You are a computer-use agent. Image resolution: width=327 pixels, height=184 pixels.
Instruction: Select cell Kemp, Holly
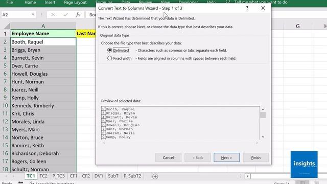click(43, 98)
